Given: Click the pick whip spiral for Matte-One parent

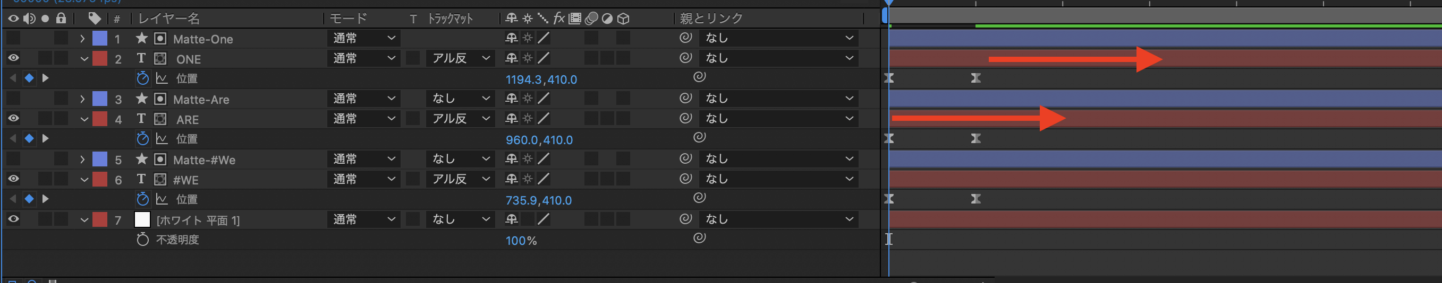Looking at the screenshot, I should click(x=686, y=38).
